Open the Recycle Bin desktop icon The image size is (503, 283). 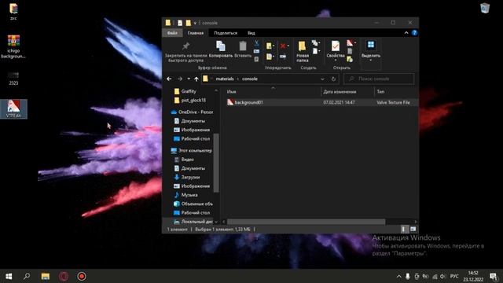pos(485,8)
